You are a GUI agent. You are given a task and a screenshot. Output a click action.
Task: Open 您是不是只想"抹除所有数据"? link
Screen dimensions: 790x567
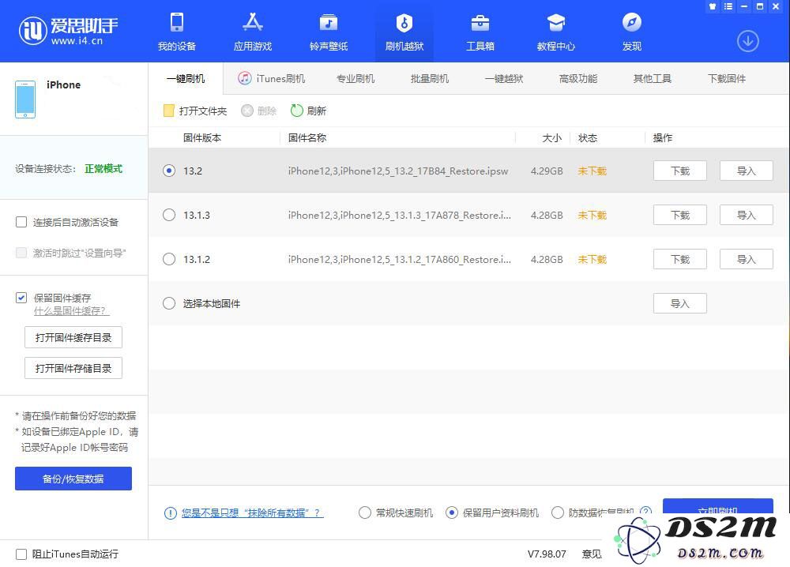point(252,513)
